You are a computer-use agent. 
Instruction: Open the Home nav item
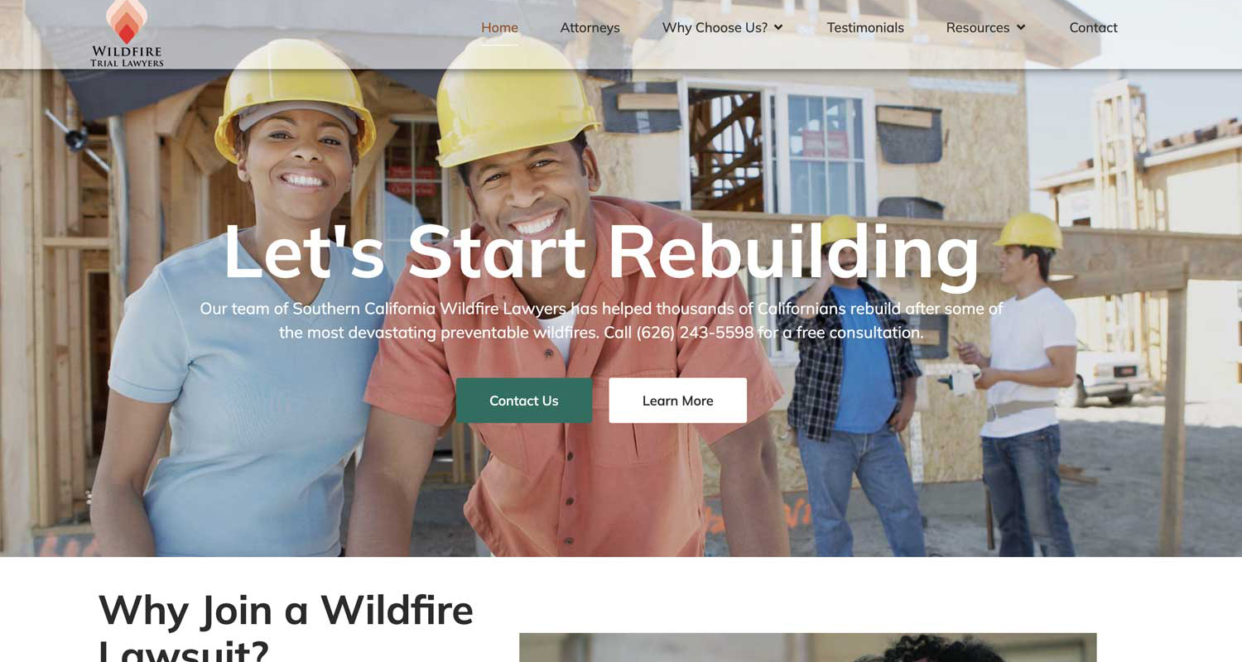tap(499, 28)
